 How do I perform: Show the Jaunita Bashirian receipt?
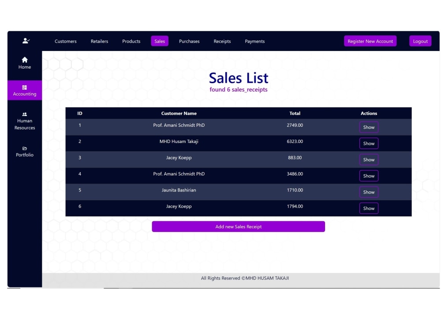369,192
